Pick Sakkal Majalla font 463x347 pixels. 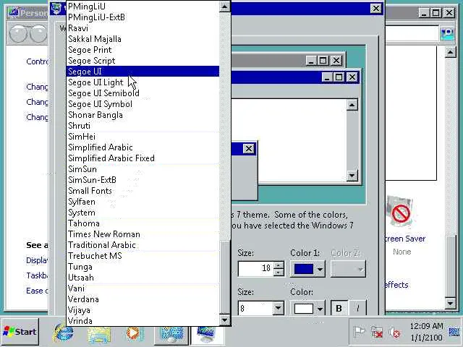tap(143, 39)
